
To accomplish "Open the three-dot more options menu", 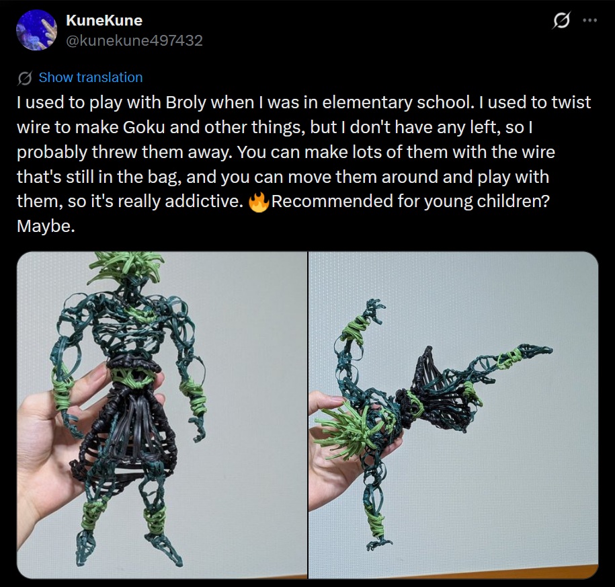I will pos(589,20).
